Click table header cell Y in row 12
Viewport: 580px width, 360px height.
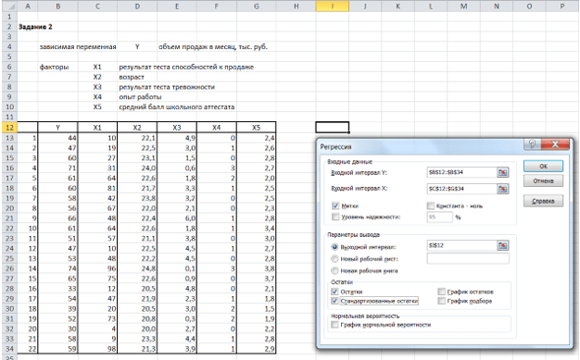click(x=57, y=128)
